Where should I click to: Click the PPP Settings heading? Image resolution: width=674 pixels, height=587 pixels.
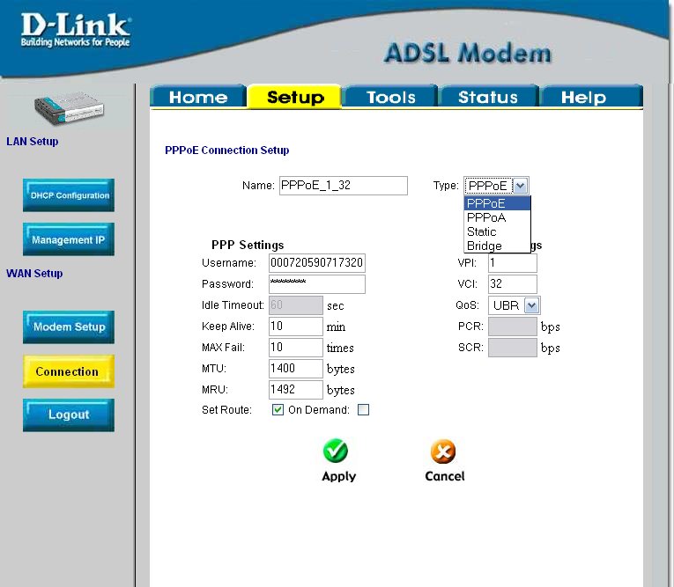coord(248,245)
